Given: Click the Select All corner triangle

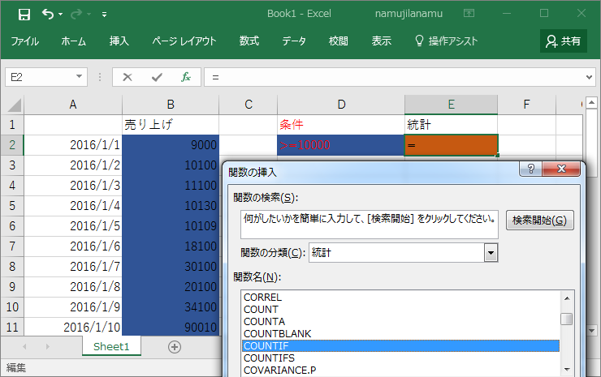Looking at the screenshot, I should [14, 105].
